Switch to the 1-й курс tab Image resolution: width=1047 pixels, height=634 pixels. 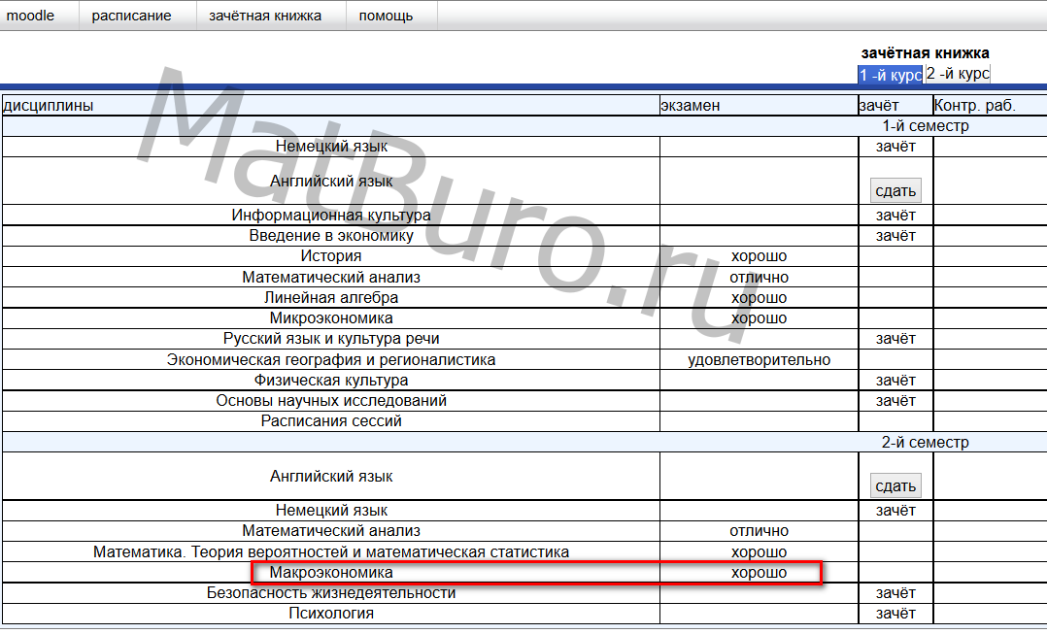pos(890,75)
